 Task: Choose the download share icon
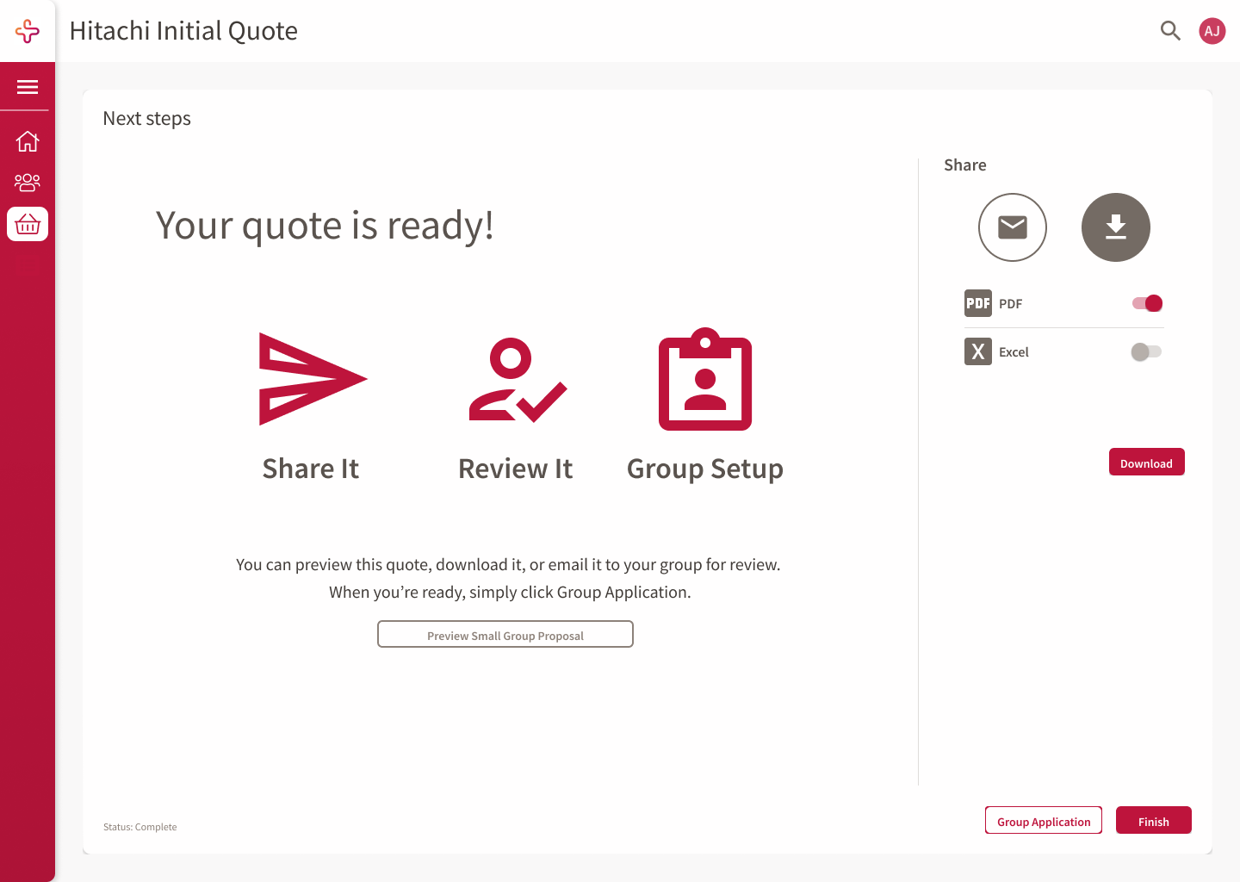(1116, 227)
